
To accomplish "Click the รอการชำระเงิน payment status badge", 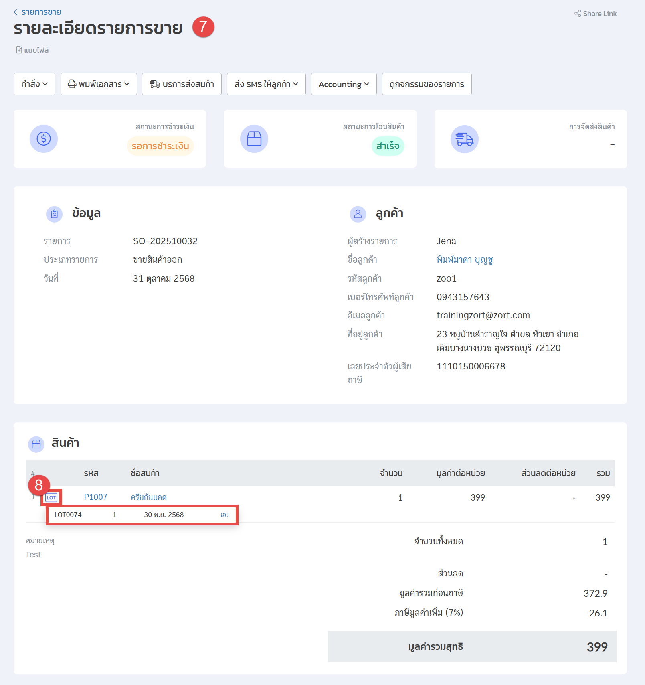I will (x=160, y=146).
